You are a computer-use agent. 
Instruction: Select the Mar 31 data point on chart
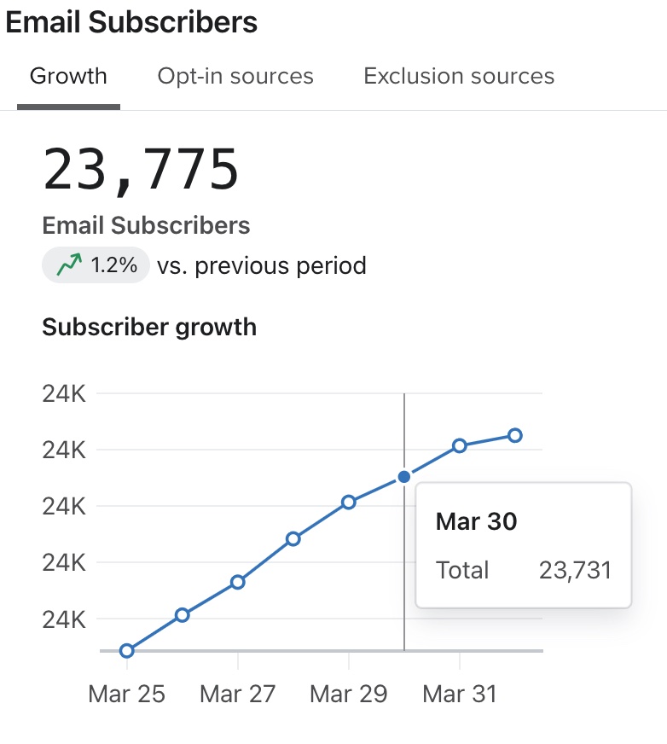click(x=460, y=445)
